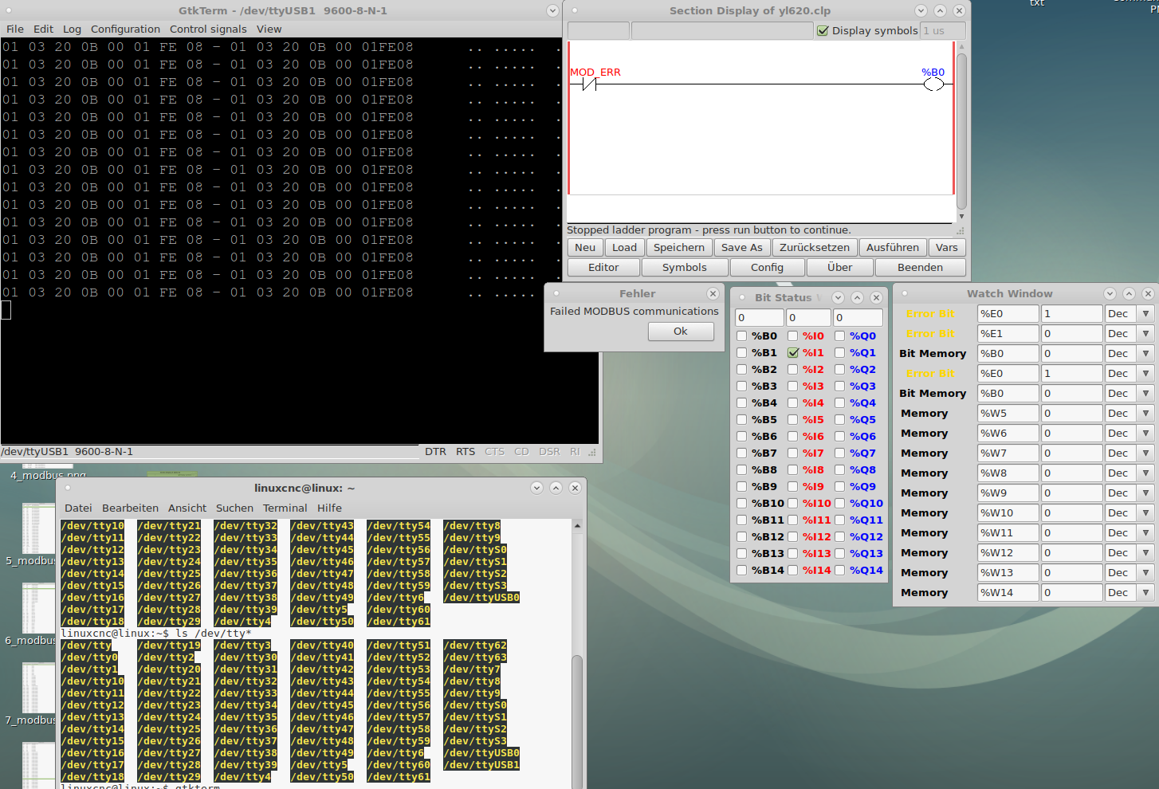Open GtkTerm File menu
Image resolution: width=1159 pixels, height=789 pixels.
(15, 29)
